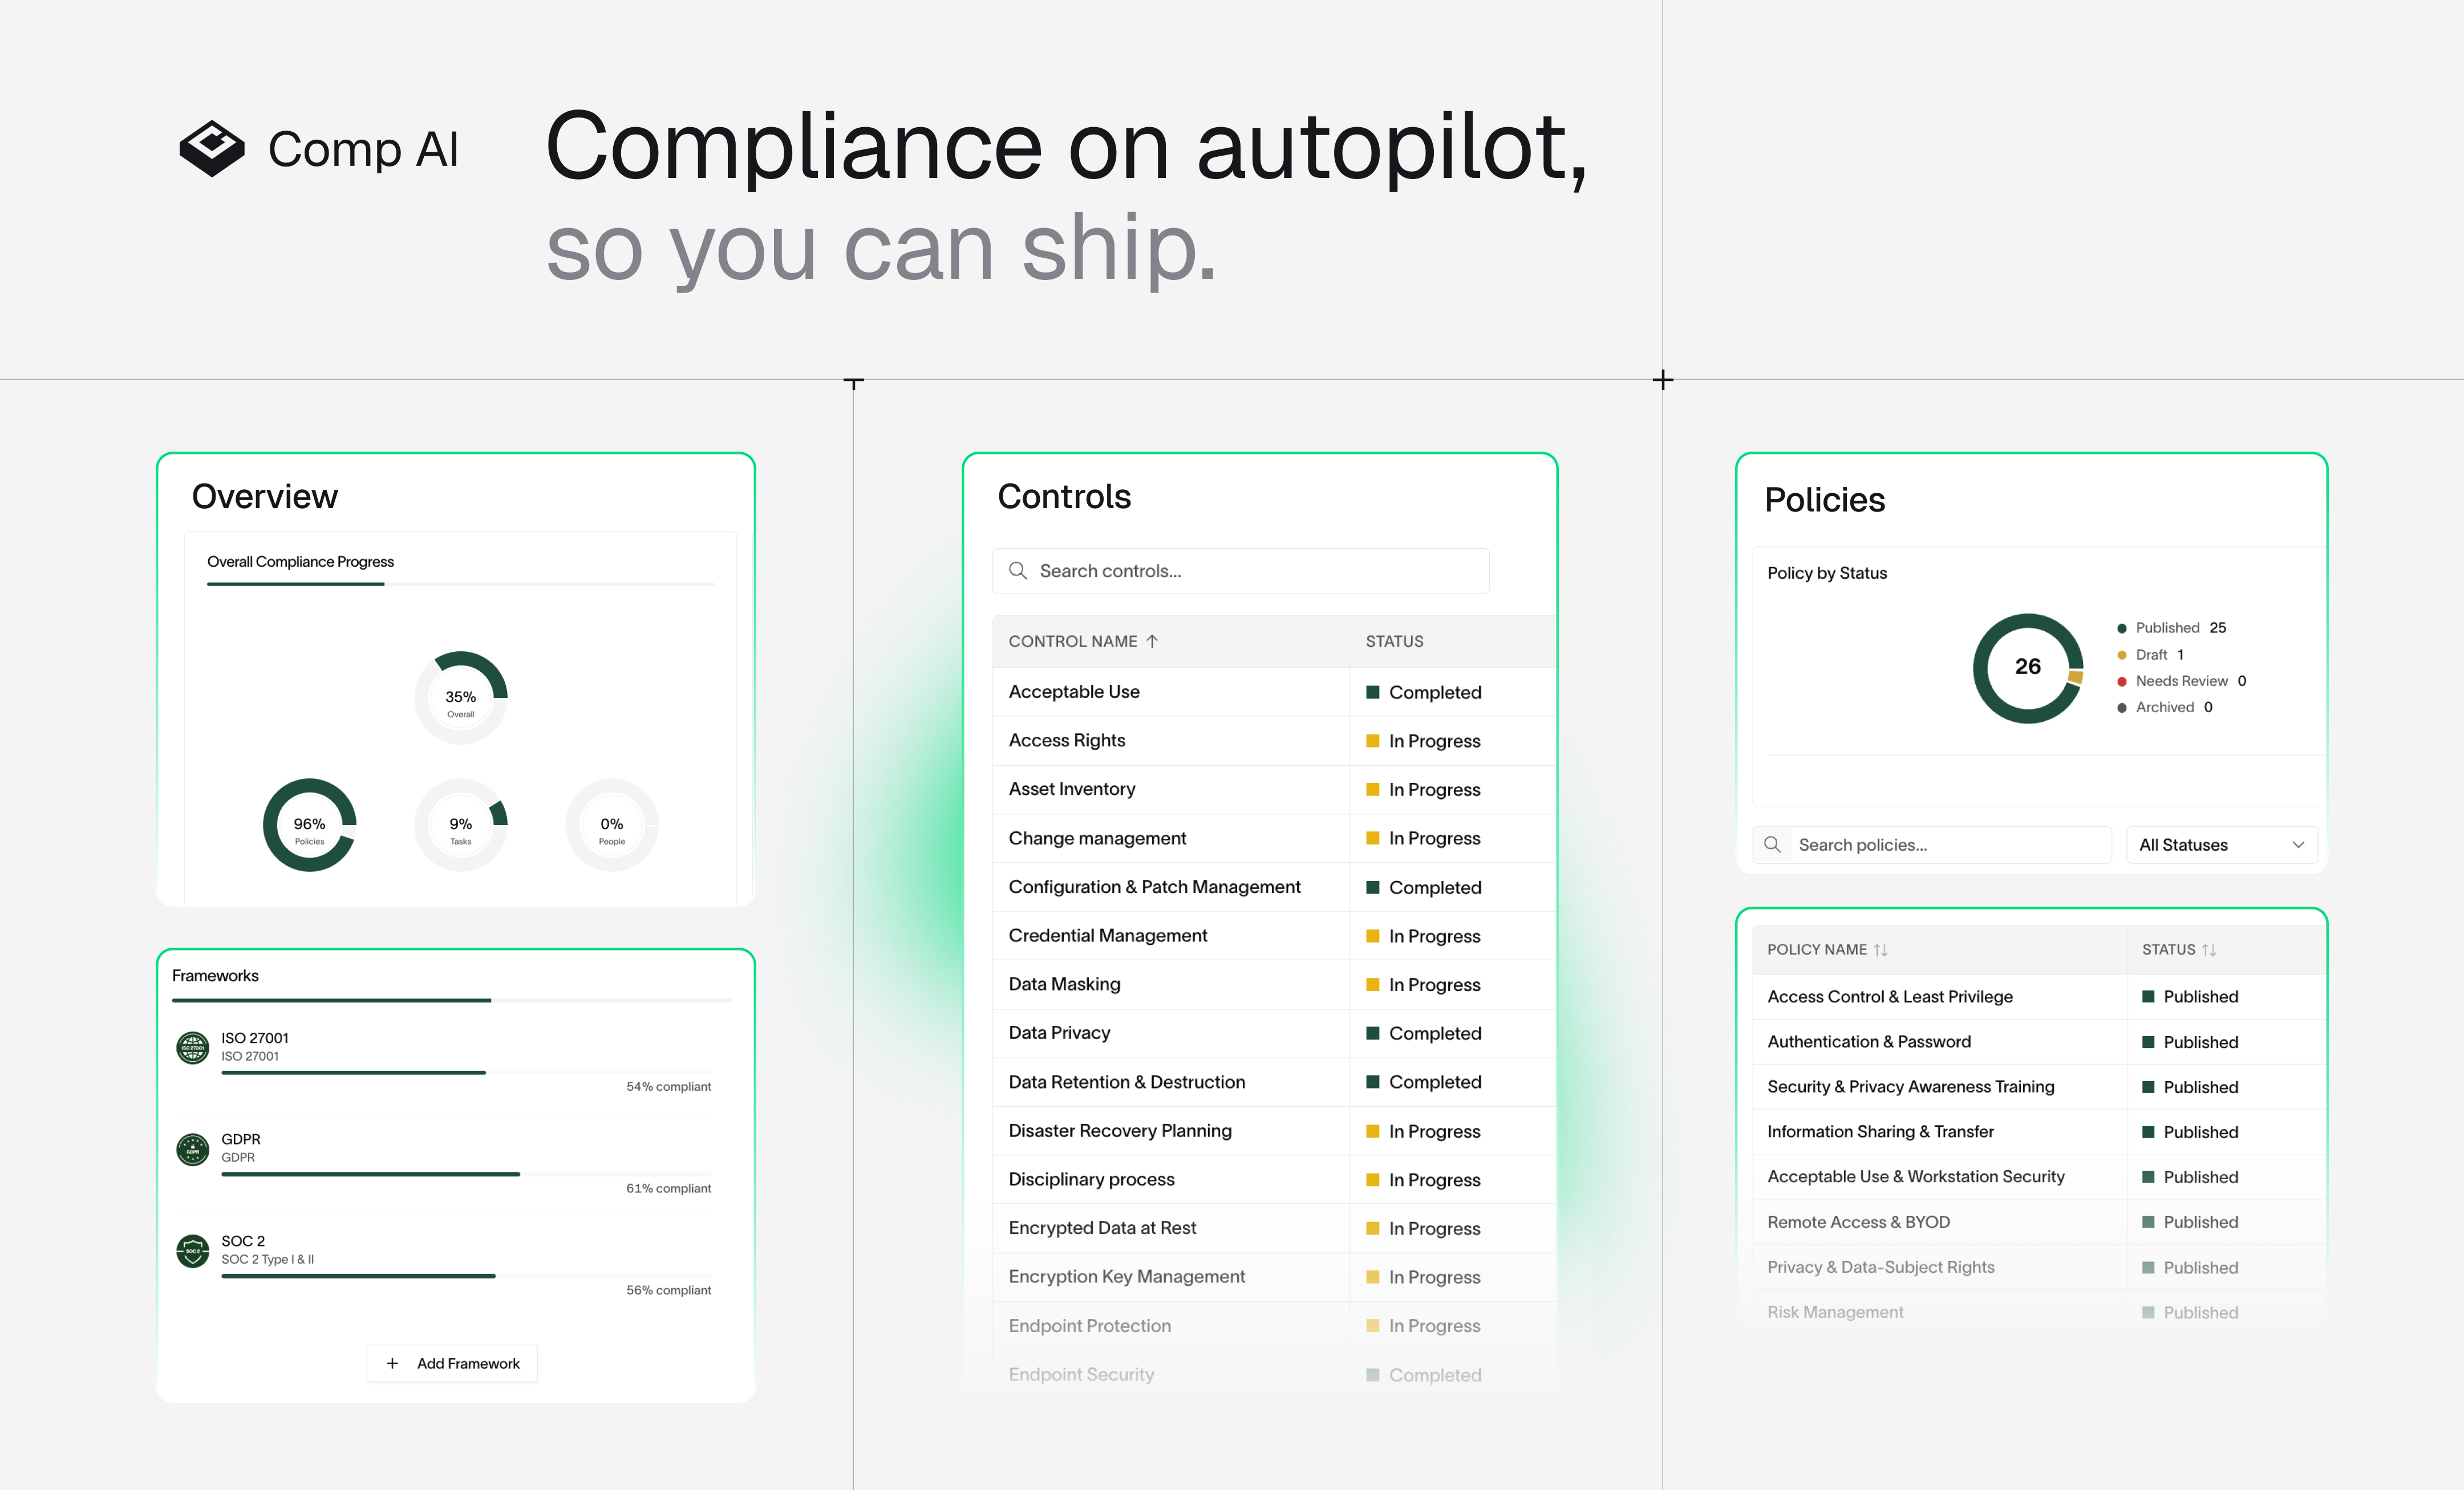This screenshot has width=2464, height=1490.
Task: Select the Frameworks tab heading
Action: 215,975
